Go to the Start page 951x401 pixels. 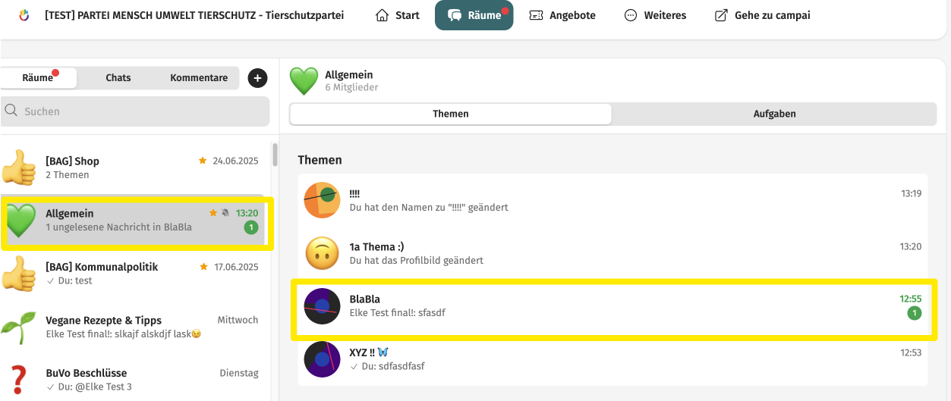pyautogui.click(x=398, y=15)
